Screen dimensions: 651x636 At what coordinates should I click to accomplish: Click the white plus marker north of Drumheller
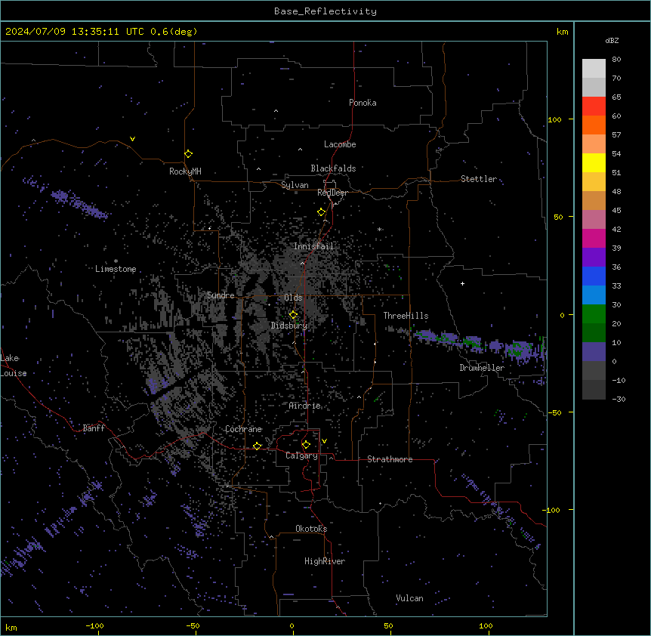click(462, 283)
